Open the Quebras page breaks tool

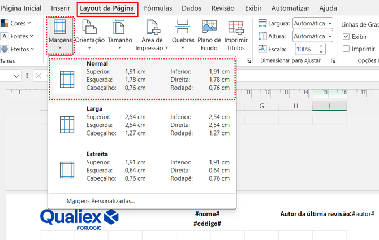[182, 28]
